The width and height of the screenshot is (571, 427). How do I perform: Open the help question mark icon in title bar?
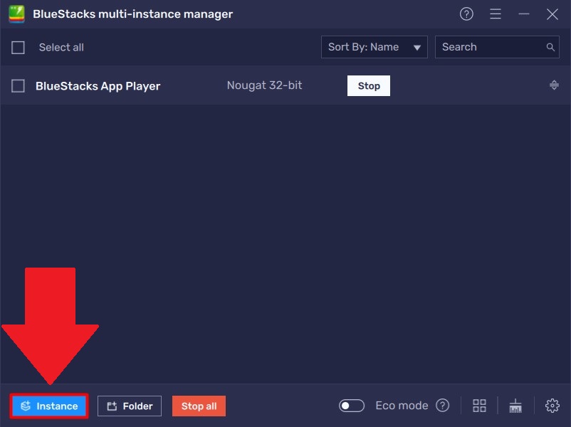click(466, 14)
